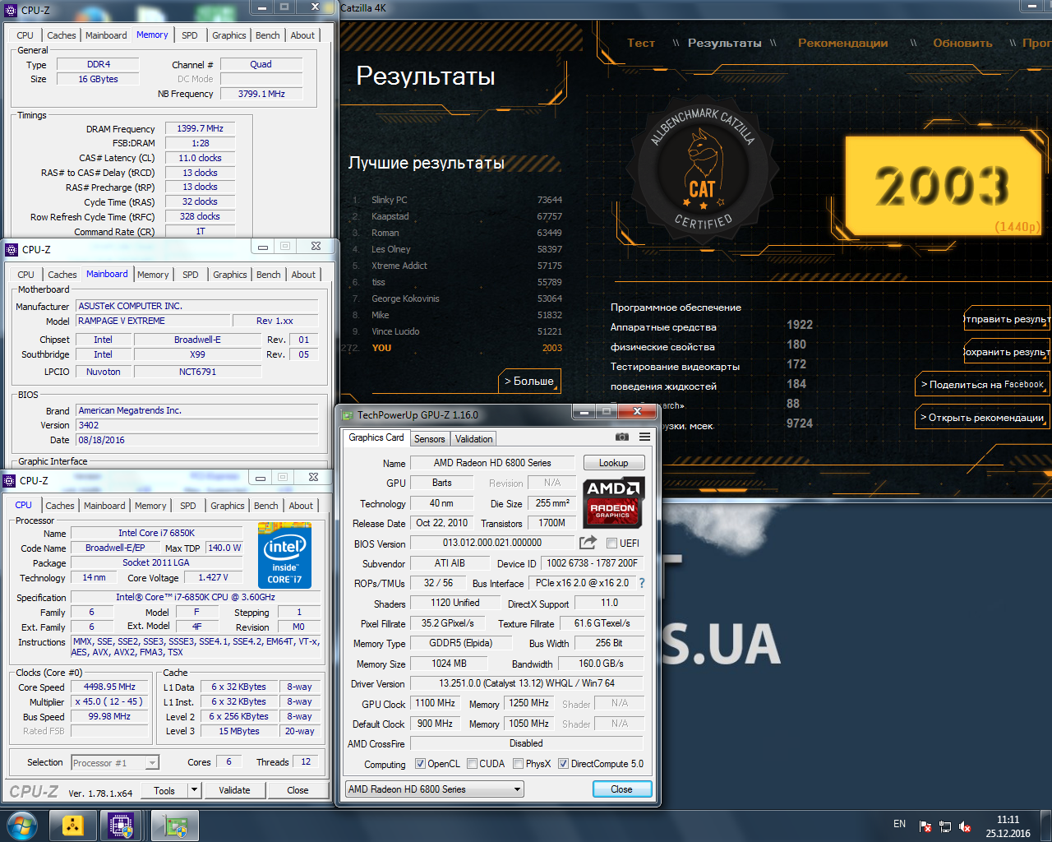Click the Bus Interface question mark icon

(x=642, y=583)
